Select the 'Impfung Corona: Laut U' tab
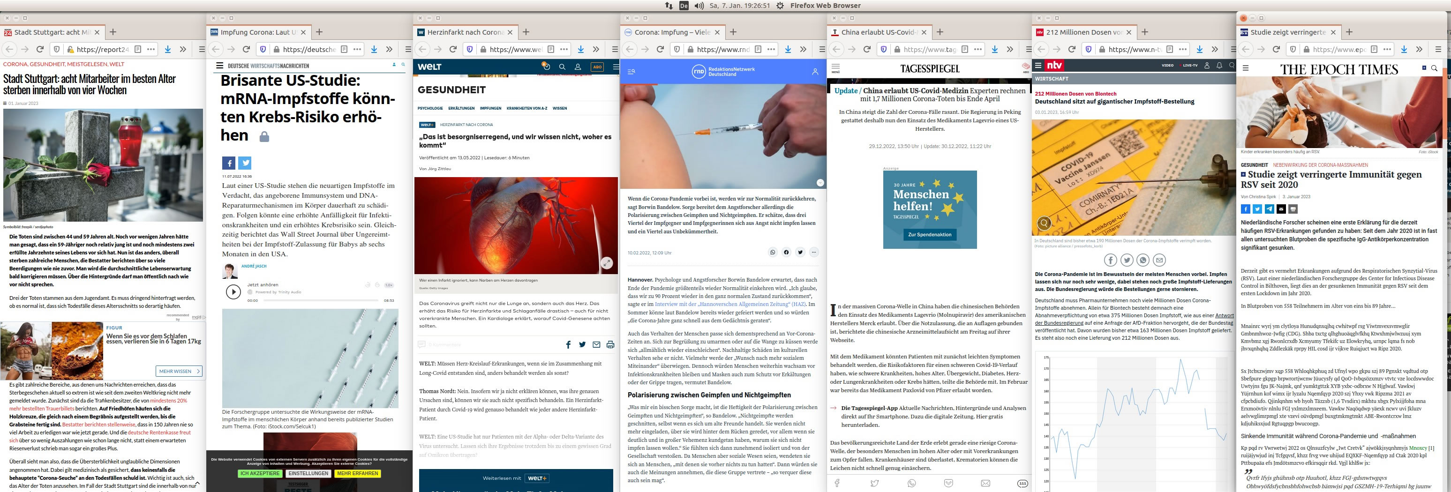 [x=258, y=32]
